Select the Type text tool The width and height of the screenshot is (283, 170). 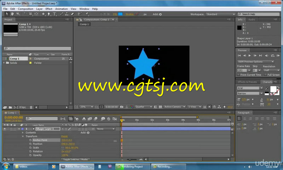pos(54,14)
